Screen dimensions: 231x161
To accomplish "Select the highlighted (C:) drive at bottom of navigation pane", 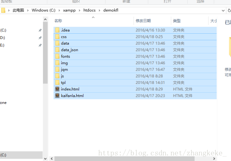I will (x=21, y=155).
